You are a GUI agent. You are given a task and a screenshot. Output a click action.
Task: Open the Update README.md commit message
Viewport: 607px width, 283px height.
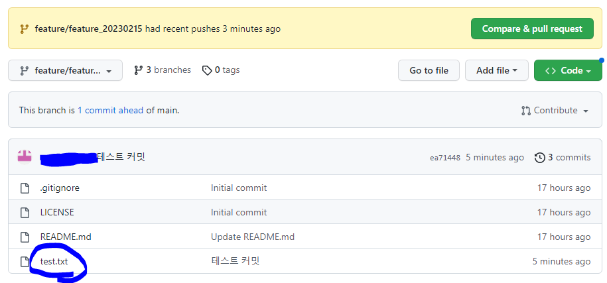coord(252,237)
